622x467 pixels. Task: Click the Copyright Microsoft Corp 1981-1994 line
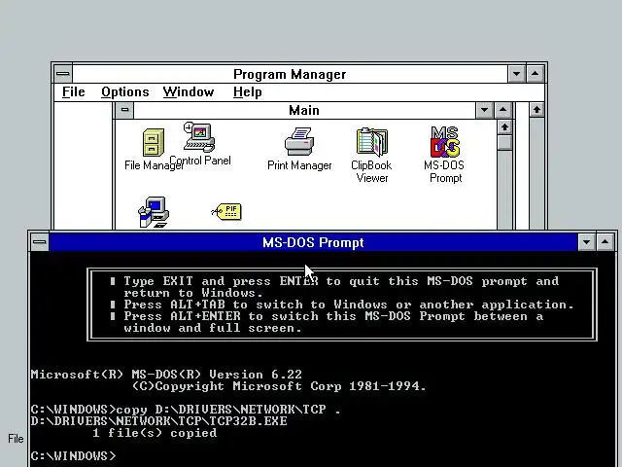[x=279, y=386]
